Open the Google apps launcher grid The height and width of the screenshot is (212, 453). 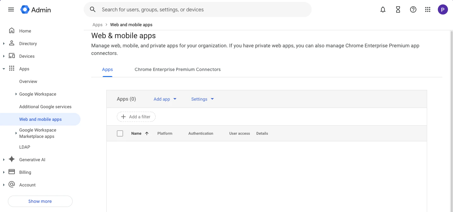428,9
